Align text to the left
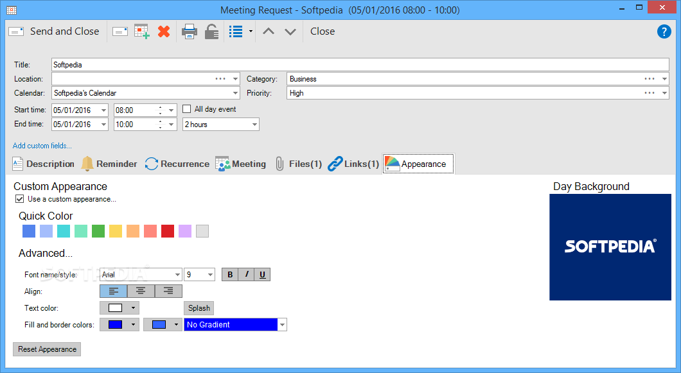 (x=113, y=291)
